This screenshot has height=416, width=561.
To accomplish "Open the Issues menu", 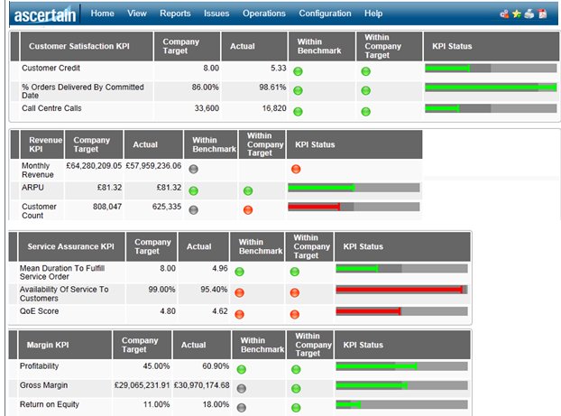I will (216, 14).
